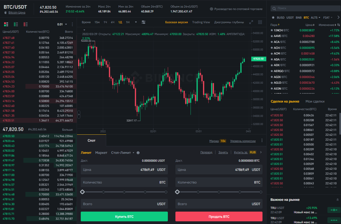Image resolution: width=341 pixels, height=224 pixels.
Task: Click Больше in the order book
Action: 67,130
